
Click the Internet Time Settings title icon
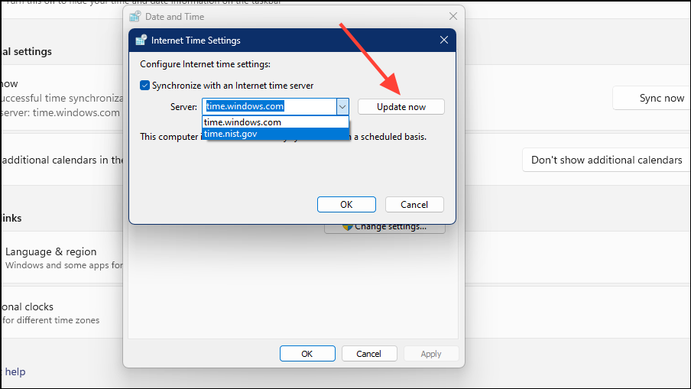click(x=141, y=40)
